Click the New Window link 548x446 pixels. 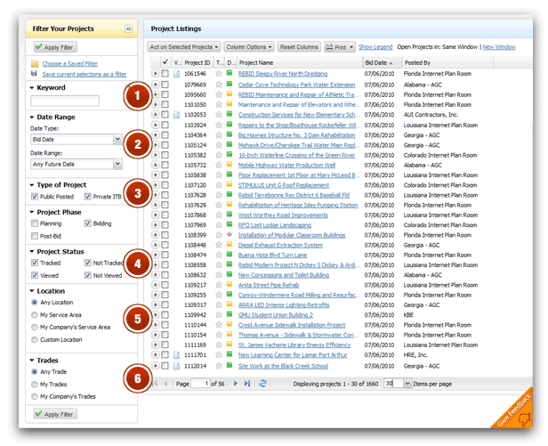coord(499,47)
